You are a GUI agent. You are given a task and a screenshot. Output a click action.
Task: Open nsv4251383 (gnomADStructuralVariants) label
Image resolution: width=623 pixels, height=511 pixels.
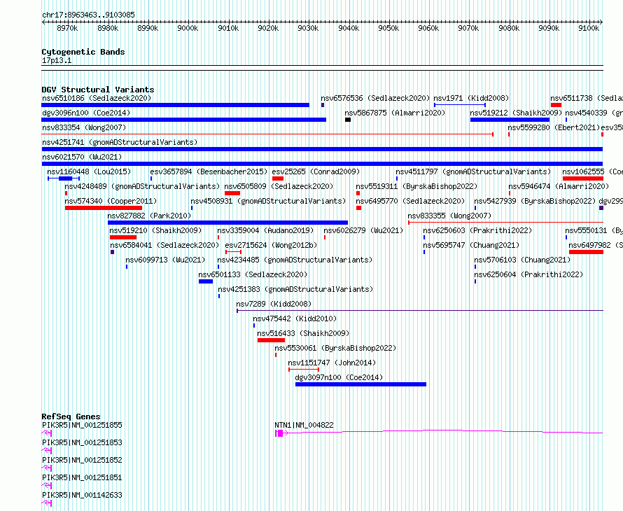(x=295, y=289)
